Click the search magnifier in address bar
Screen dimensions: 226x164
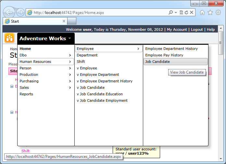170,13
